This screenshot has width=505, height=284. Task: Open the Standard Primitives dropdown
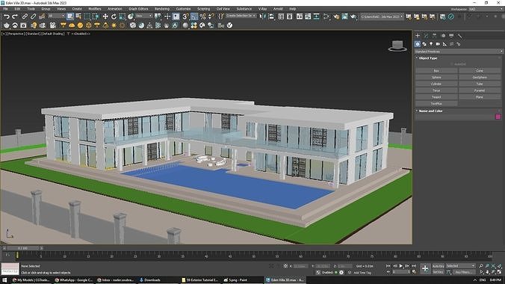[459, 52]
